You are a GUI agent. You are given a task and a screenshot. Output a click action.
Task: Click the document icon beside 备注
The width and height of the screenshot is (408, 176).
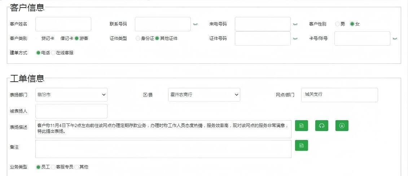pos(302,145)
